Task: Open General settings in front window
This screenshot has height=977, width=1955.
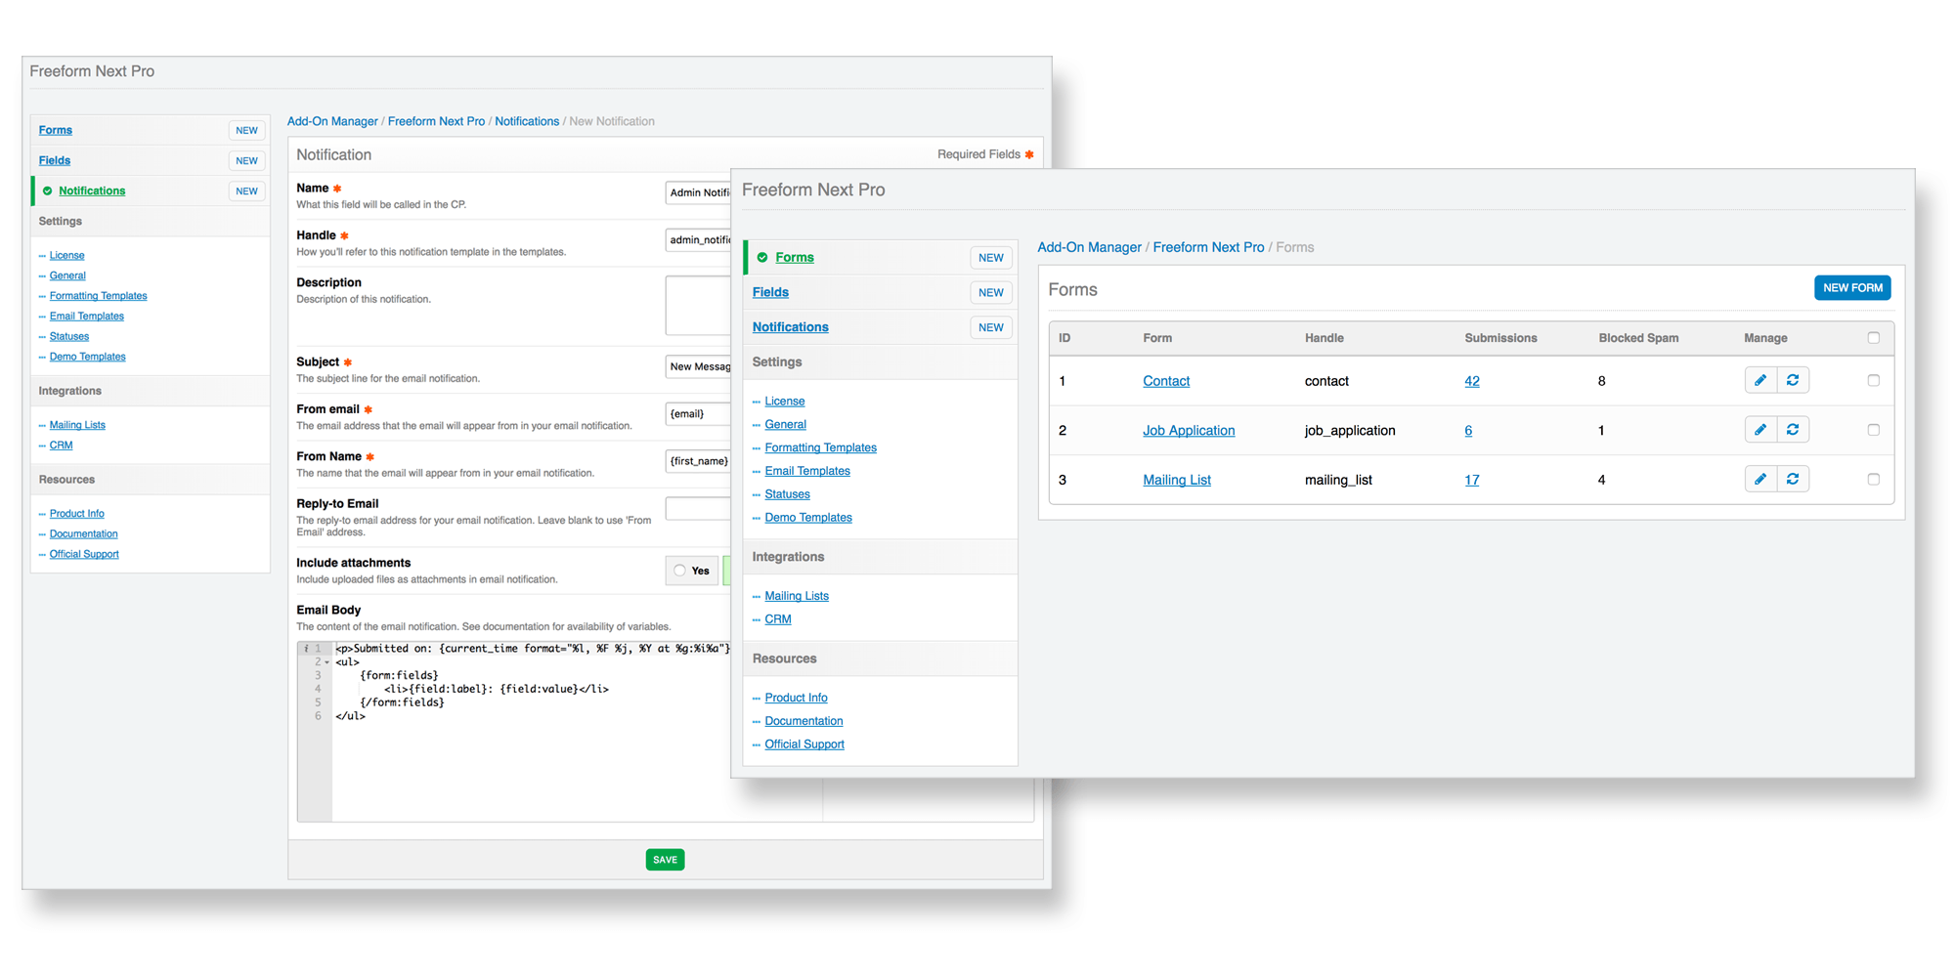Action: [785, 424]
